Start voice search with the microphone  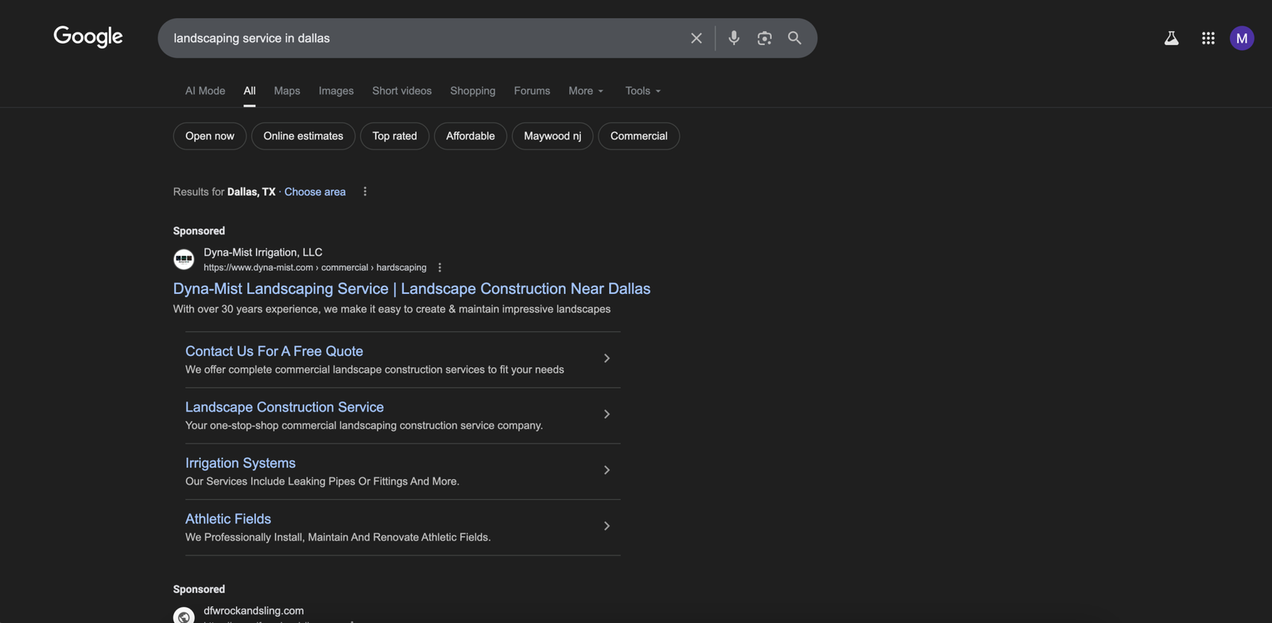click(733, 38)
